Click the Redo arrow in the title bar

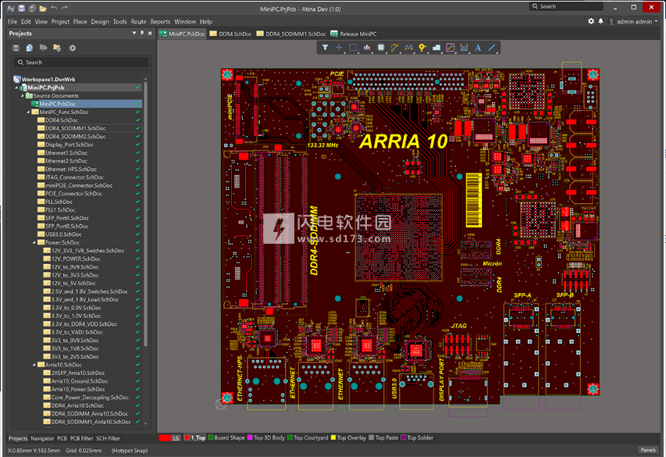tap(65, 8)
